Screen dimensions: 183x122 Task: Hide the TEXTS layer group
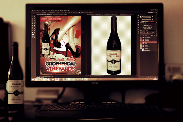[x=141, y=44]
